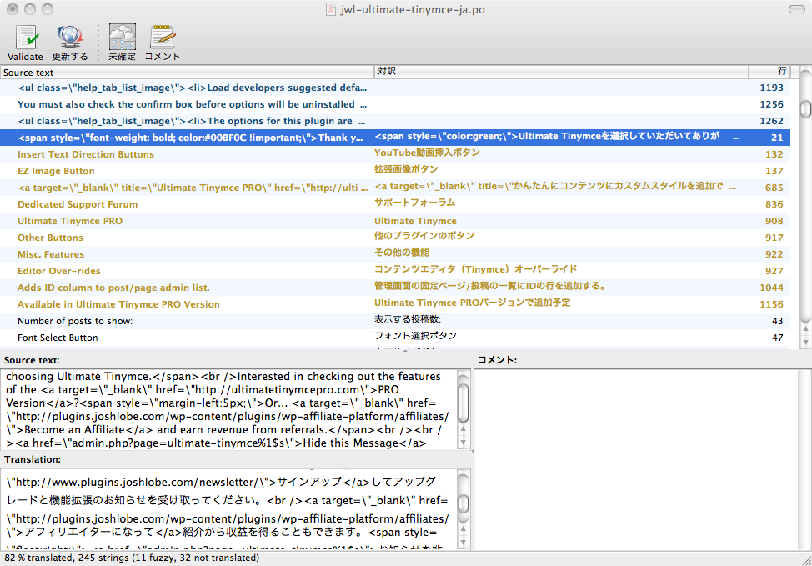
Task: Click the green zoom window button
Action: [x=47, y=10]
